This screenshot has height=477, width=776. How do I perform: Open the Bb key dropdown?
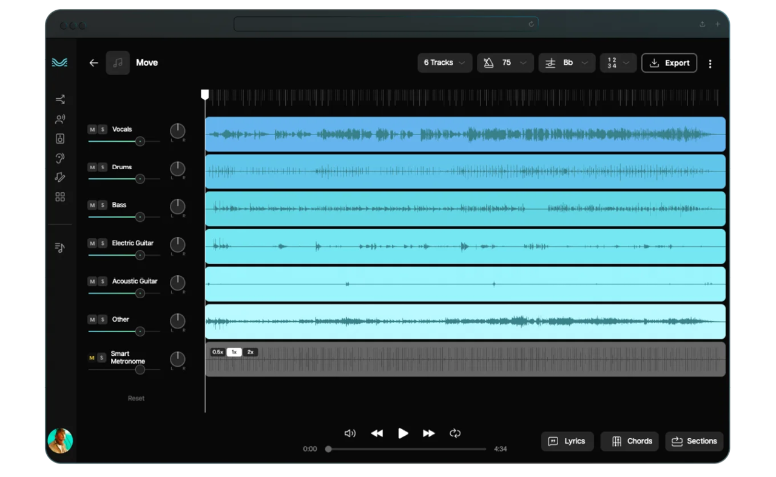coord(567,63)
